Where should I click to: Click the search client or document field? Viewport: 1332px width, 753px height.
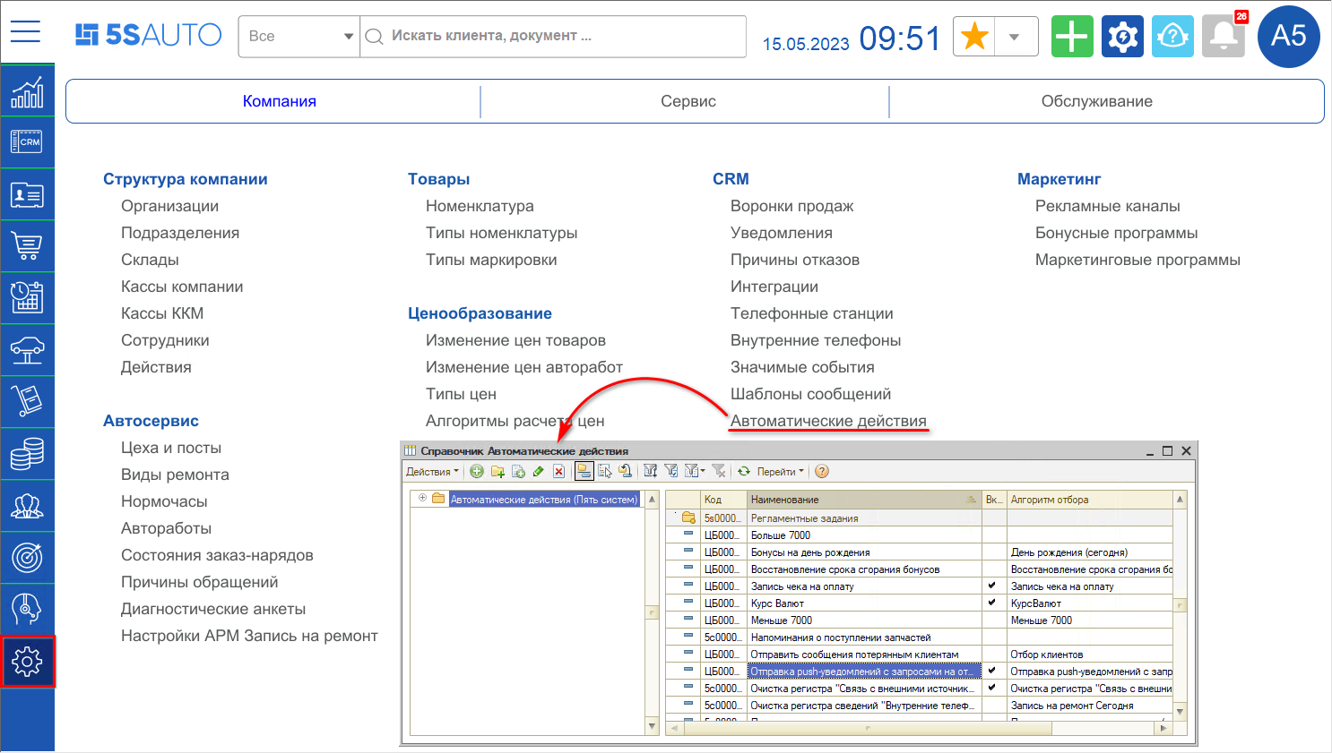tap(553, 37)
